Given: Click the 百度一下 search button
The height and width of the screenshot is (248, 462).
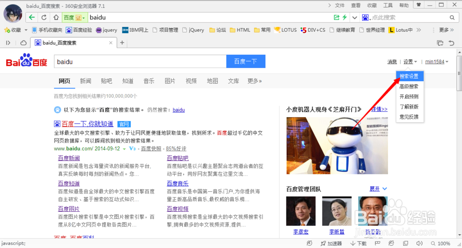Looking at the screenshot, I should (x=246, y=61).
